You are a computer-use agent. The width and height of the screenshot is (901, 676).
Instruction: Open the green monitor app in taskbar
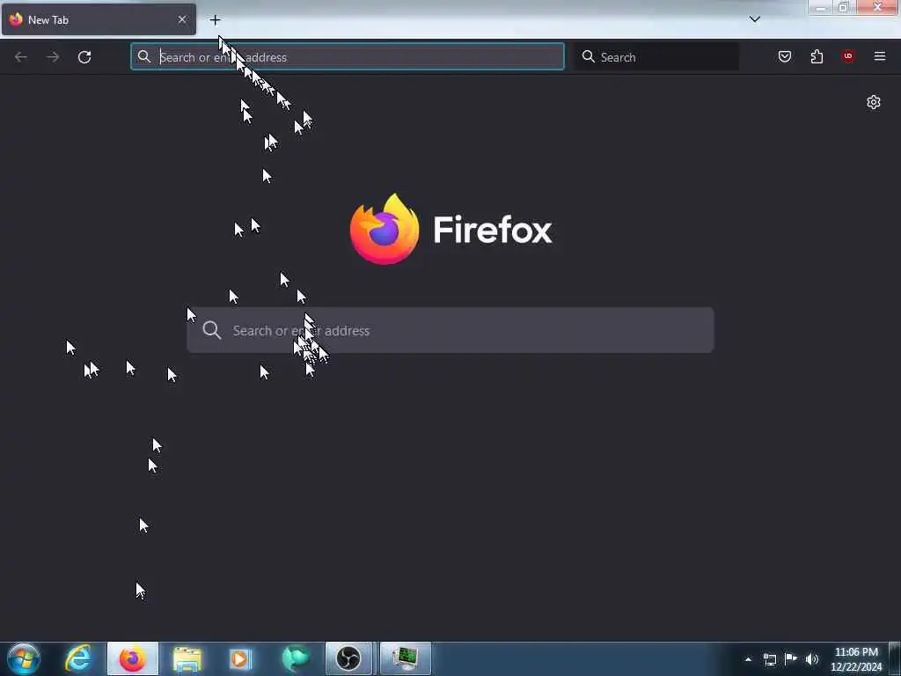pyautogui.click(x=405, y=658)
